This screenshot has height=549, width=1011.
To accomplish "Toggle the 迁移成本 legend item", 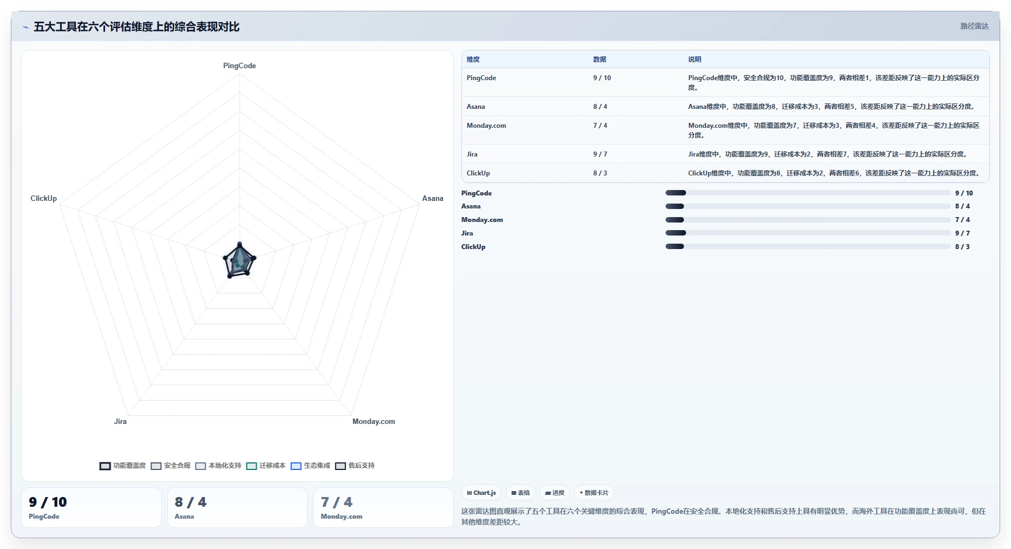I will pyautogui.click(x=266, y=466).
